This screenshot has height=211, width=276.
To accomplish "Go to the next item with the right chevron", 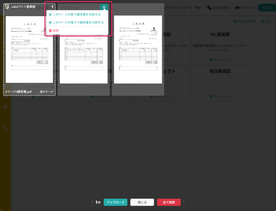I will pos(184,202).
